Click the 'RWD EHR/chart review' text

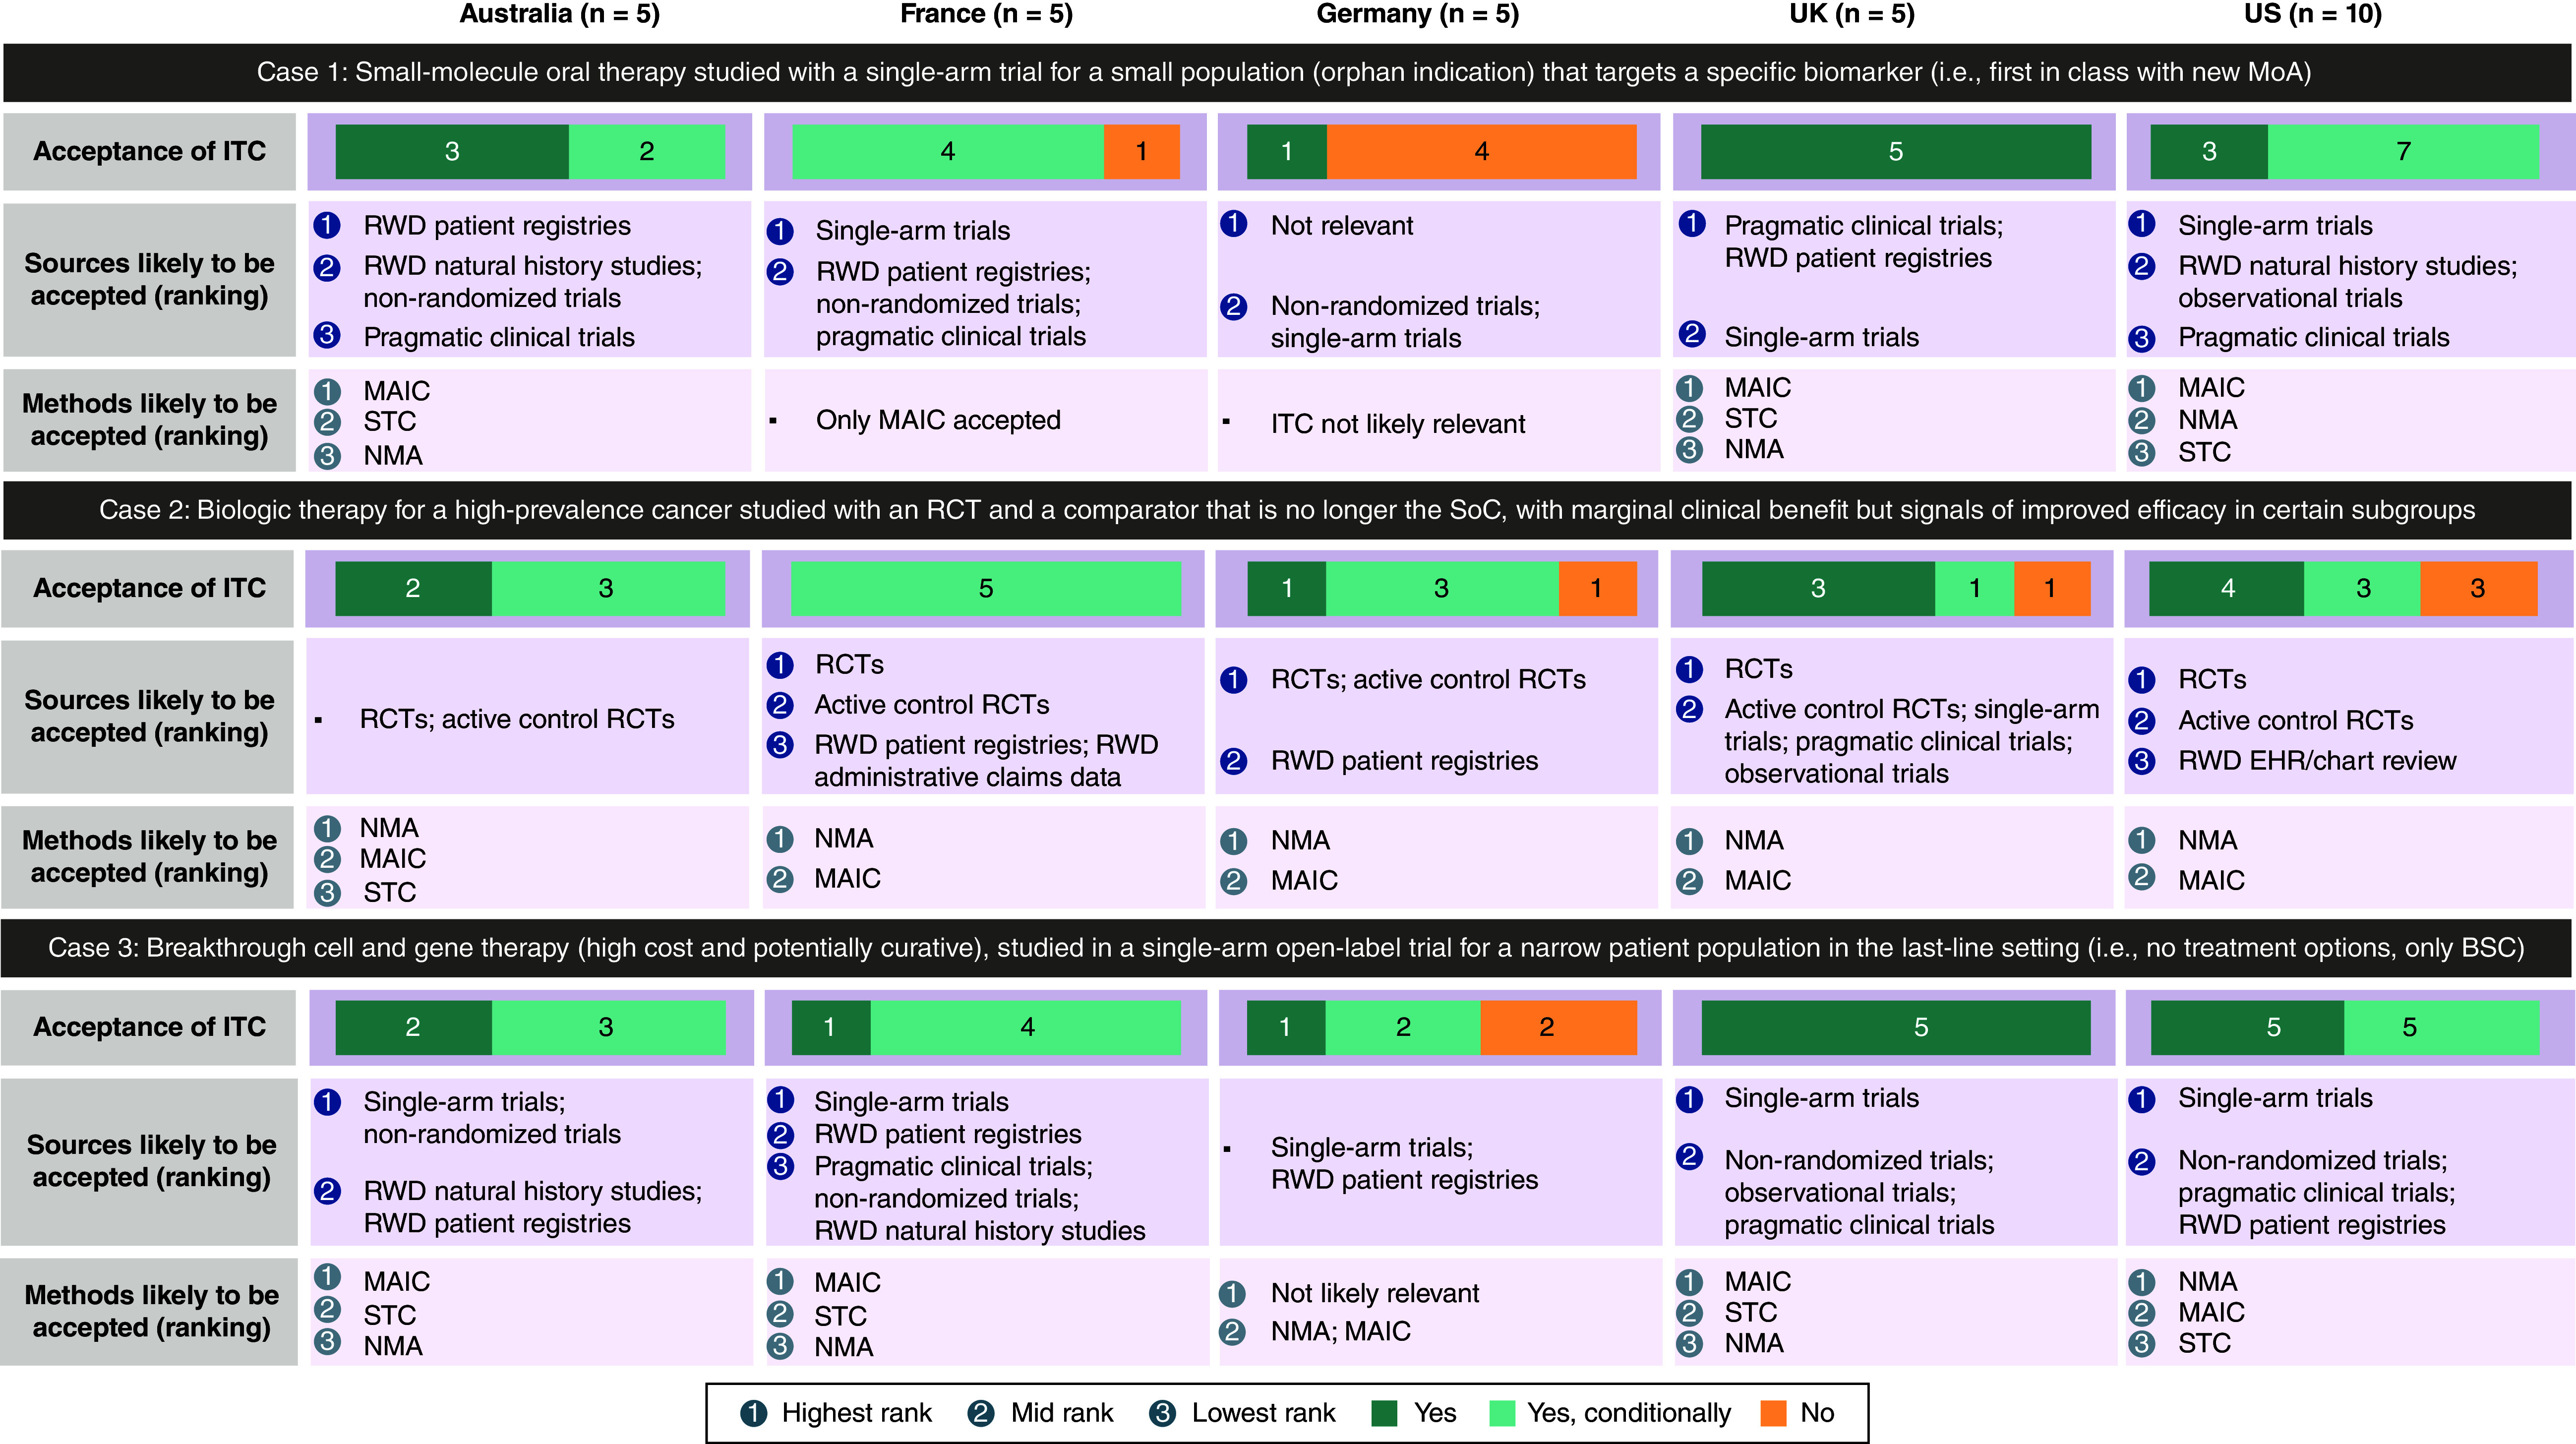[2317, 761]
